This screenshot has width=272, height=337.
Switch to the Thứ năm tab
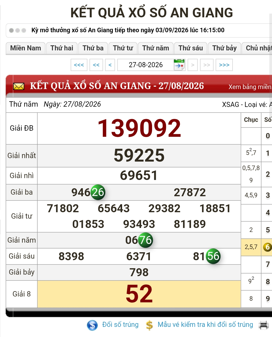156,48
